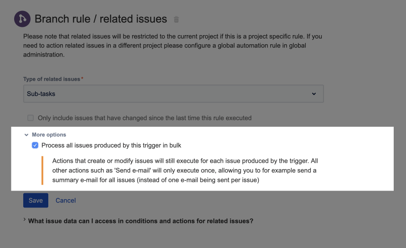Click the bulk actions explanation note text

click(x=184, y=170)
